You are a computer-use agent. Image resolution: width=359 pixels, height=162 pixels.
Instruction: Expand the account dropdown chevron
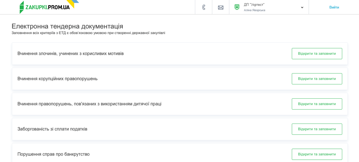click(302, 7)
